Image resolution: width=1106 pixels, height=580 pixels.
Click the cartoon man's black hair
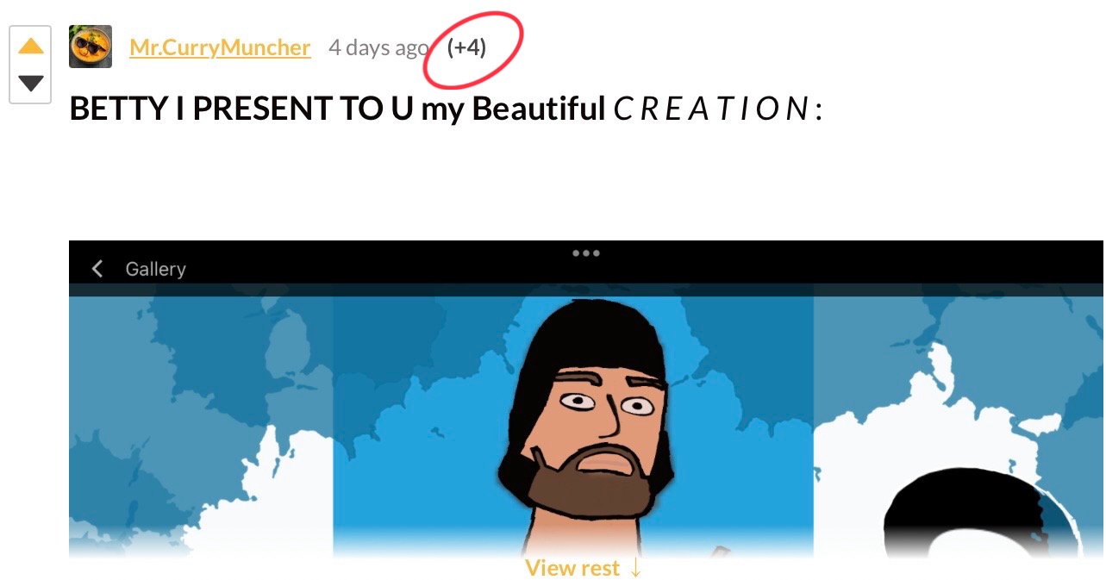588,336
